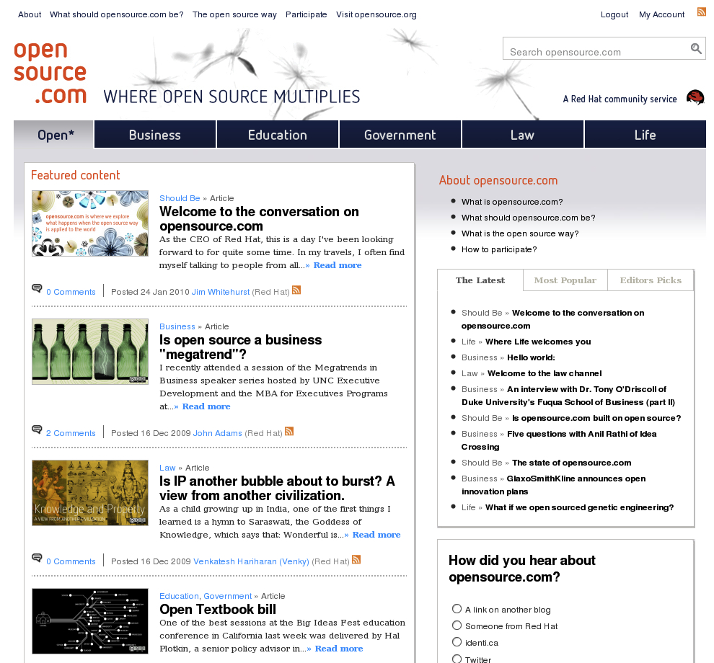Click the comment bubble icon beside 0 Comments
The height and width of the screenshot is (663, 714).
coord(36,288)
